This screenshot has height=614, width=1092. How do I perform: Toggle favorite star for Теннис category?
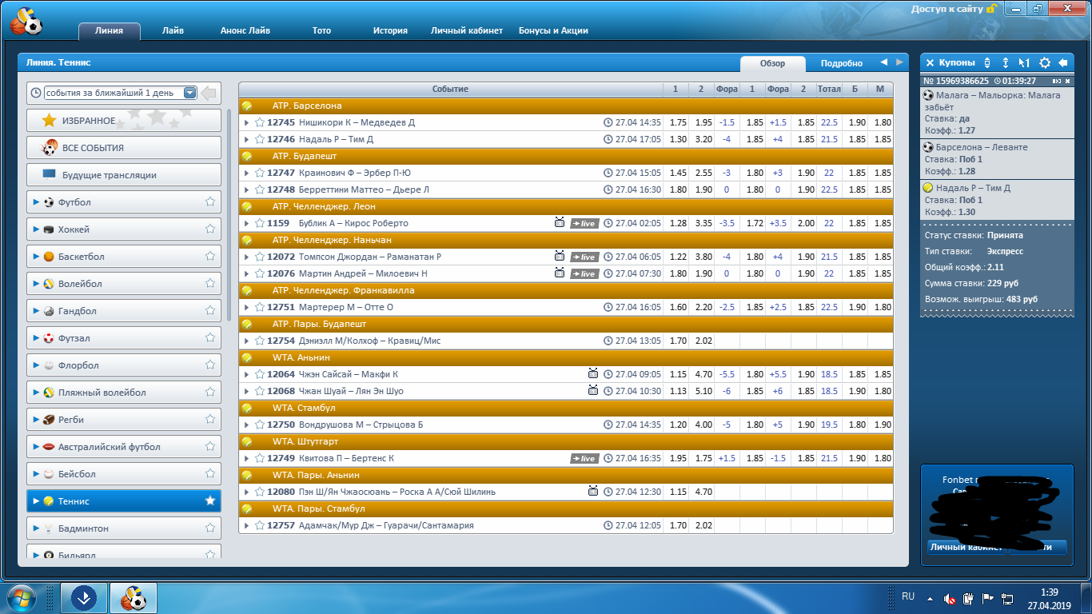pyautogui.click(x=210, y=501)
